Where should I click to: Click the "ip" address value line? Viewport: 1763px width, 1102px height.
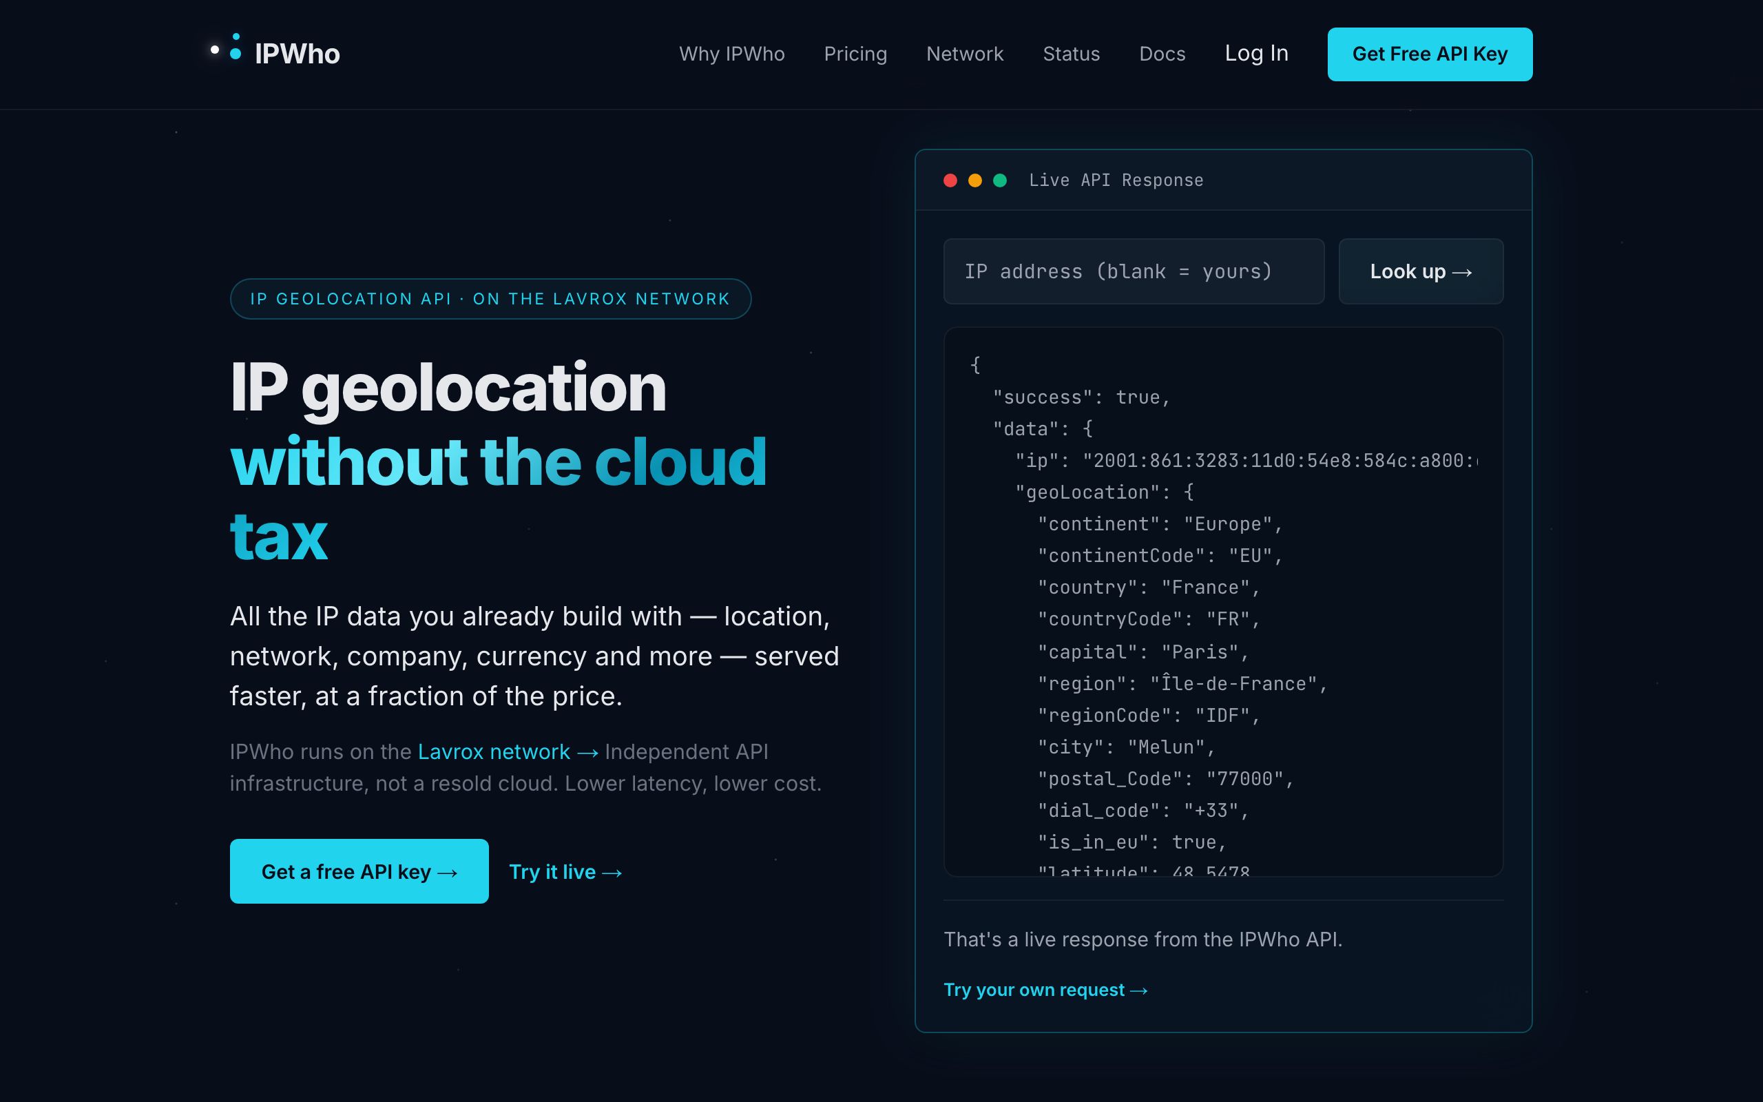click(1246, 461)
